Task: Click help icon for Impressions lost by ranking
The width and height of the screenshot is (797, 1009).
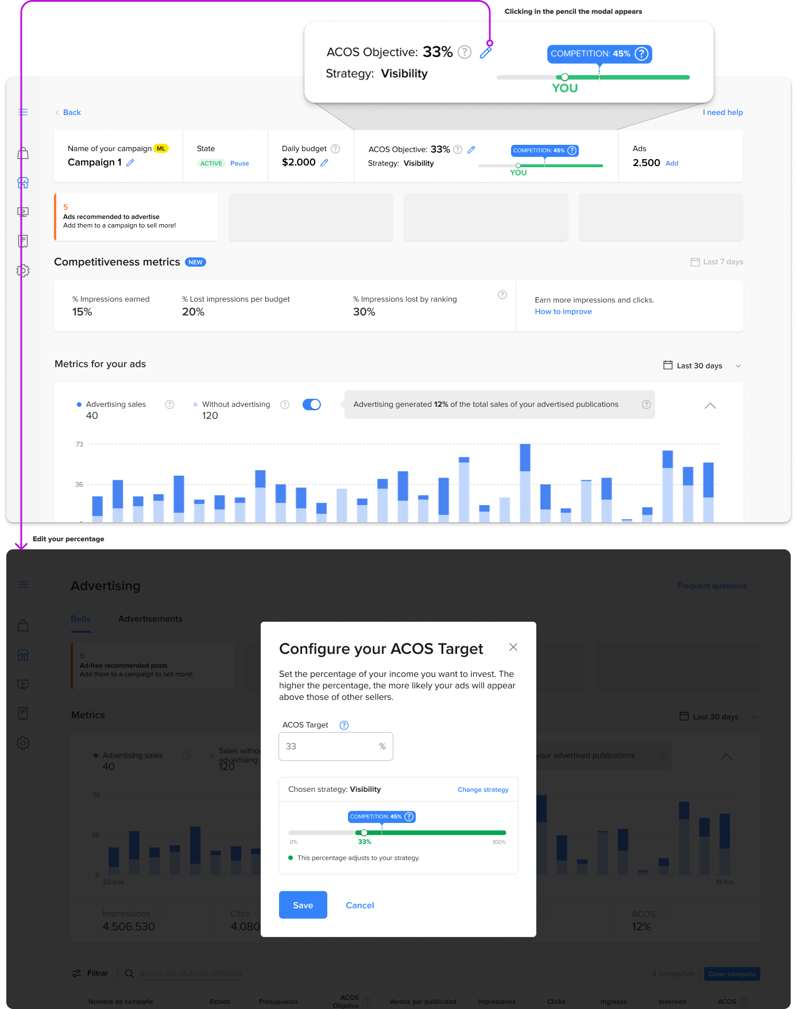Action: [502, 295]
